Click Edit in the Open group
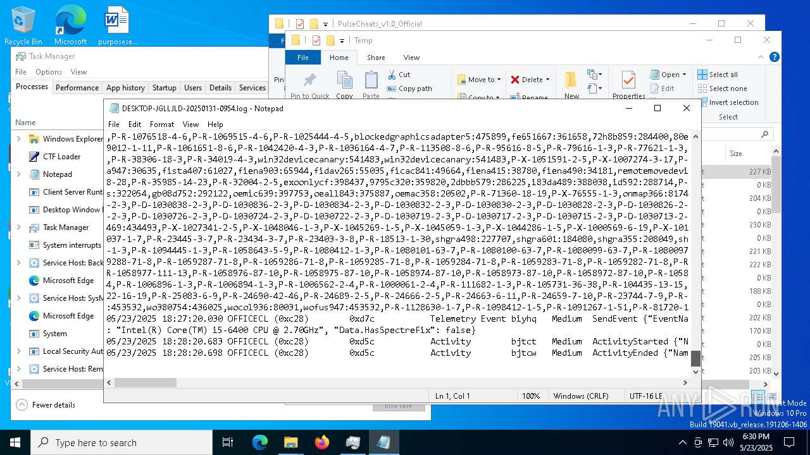Viewport: 810px width, 455px height. point(662,88)
